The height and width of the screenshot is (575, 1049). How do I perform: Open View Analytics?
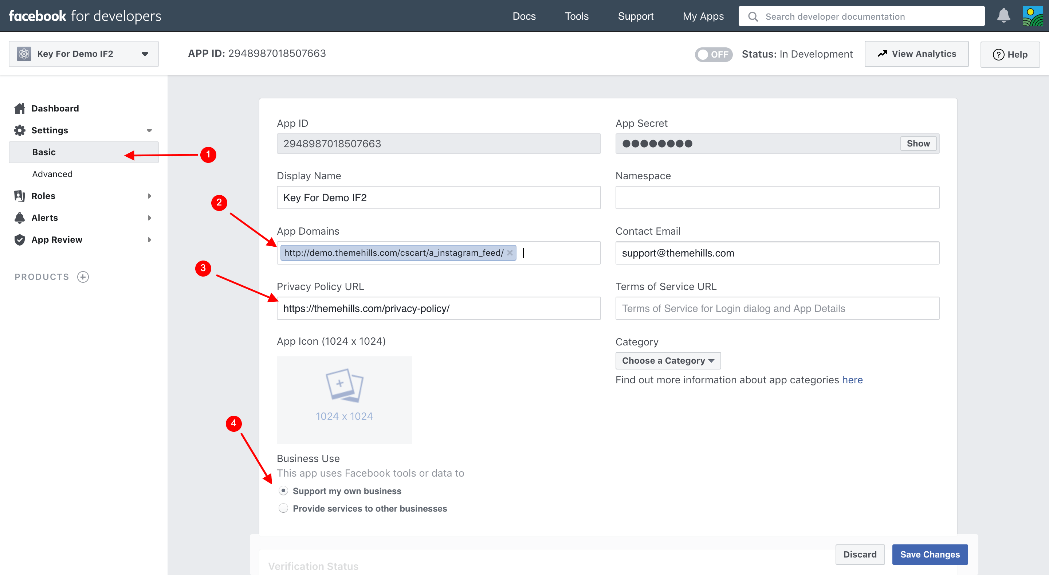pyautogui.click(x=917, y=54)
